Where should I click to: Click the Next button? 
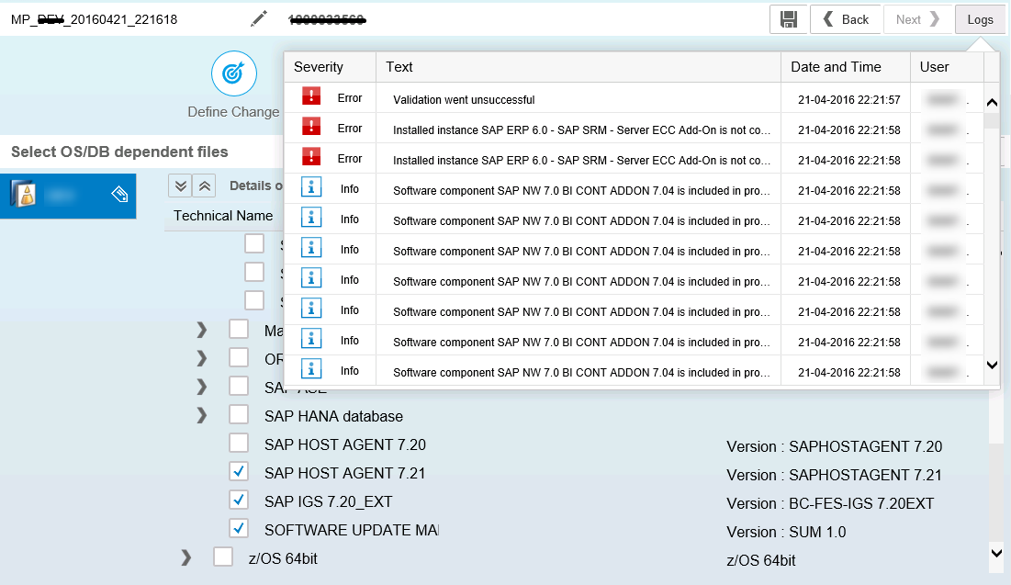[x=917, y=19]
